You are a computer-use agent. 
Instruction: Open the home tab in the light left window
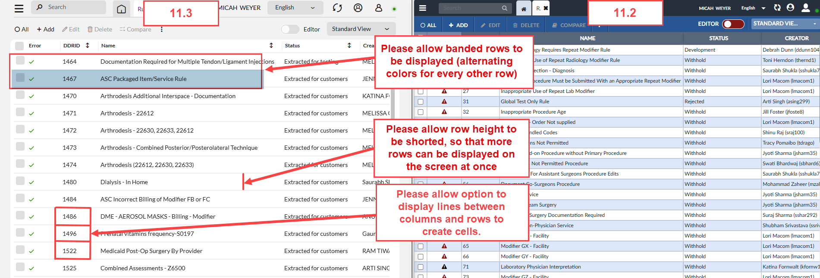point(122,9)
